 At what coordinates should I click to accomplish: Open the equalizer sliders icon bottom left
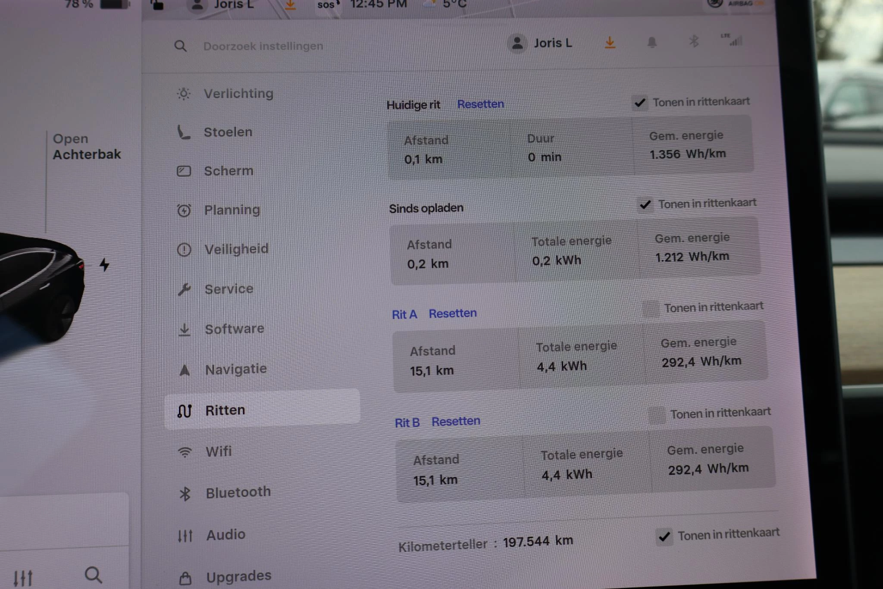coord(22,578)
